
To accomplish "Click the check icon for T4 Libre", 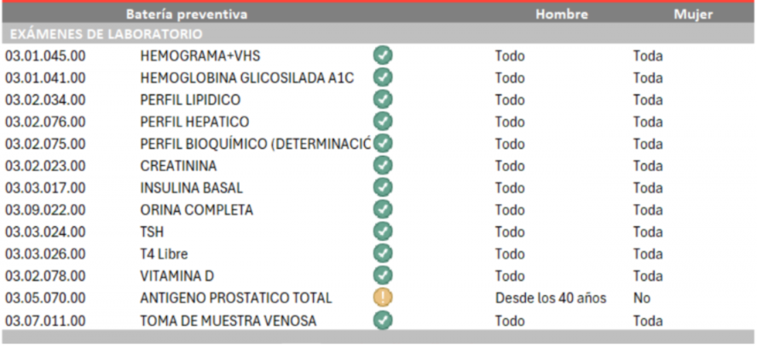I will pos(383,253).
